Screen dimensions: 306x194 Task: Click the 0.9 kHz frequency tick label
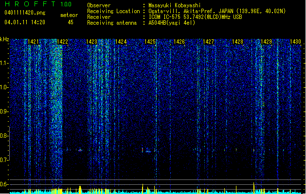4,112
